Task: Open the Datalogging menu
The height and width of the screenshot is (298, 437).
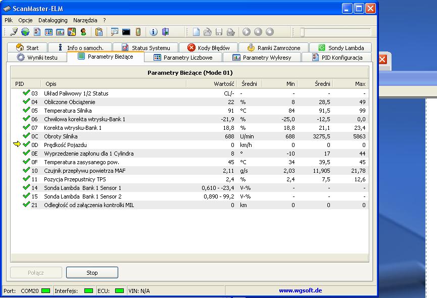Action: (x=53, y=20)
